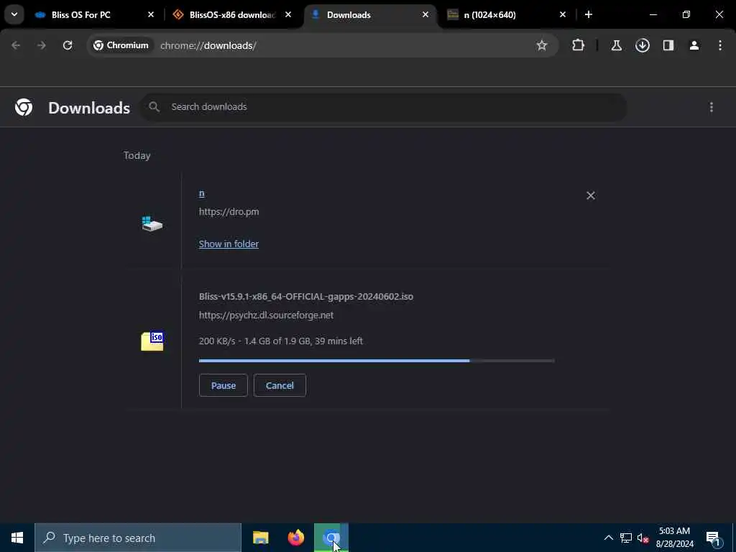Viewport: 736px width, 552px height.
Task: Click the download speed and time-left status text
Action: click(x=281, y=341)
